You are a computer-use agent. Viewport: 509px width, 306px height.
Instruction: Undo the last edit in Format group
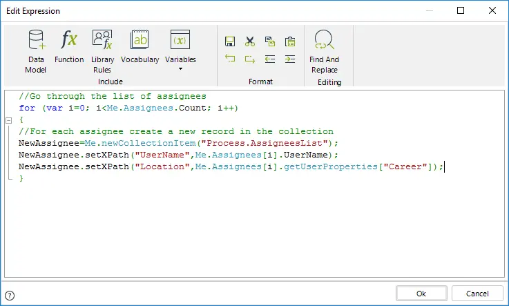[230, 59]
